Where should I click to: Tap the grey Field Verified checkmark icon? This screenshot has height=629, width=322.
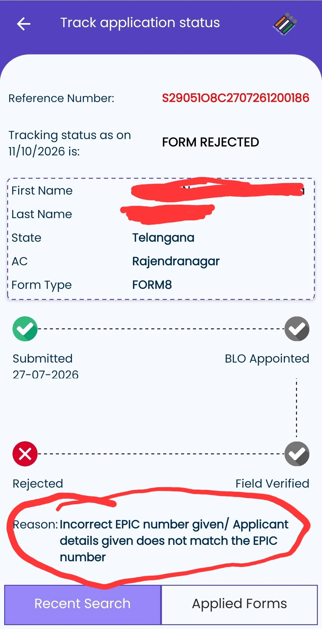(x=297, y=454)
